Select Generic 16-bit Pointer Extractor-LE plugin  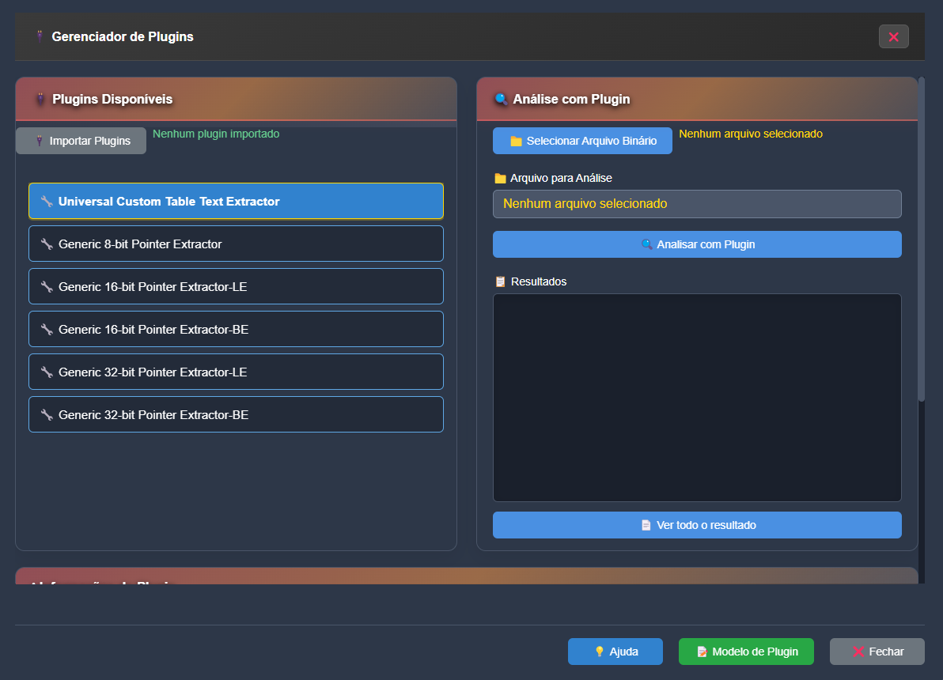tap(236, 286)
